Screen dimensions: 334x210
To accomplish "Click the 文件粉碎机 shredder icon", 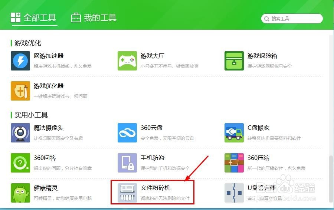I will (127, 193).
